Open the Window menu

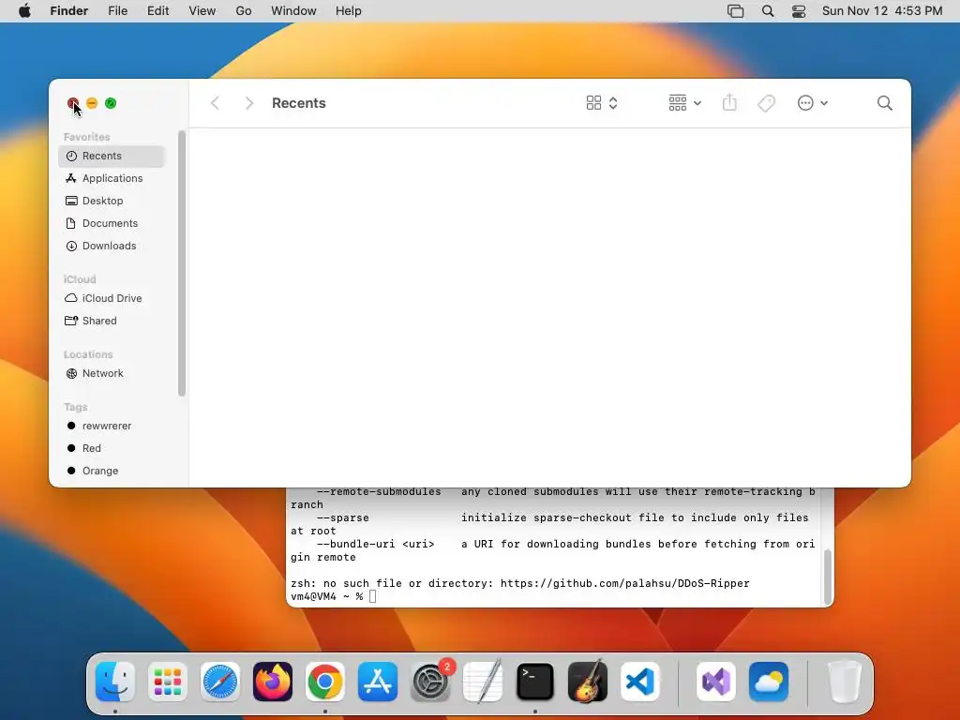[x=293, y=11]
